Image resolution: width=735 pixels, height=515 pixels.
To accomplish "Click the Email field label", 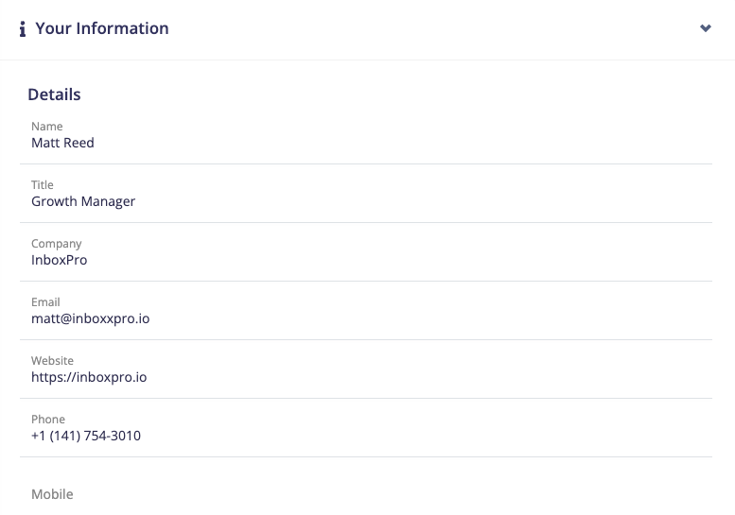I will point(45,302).
